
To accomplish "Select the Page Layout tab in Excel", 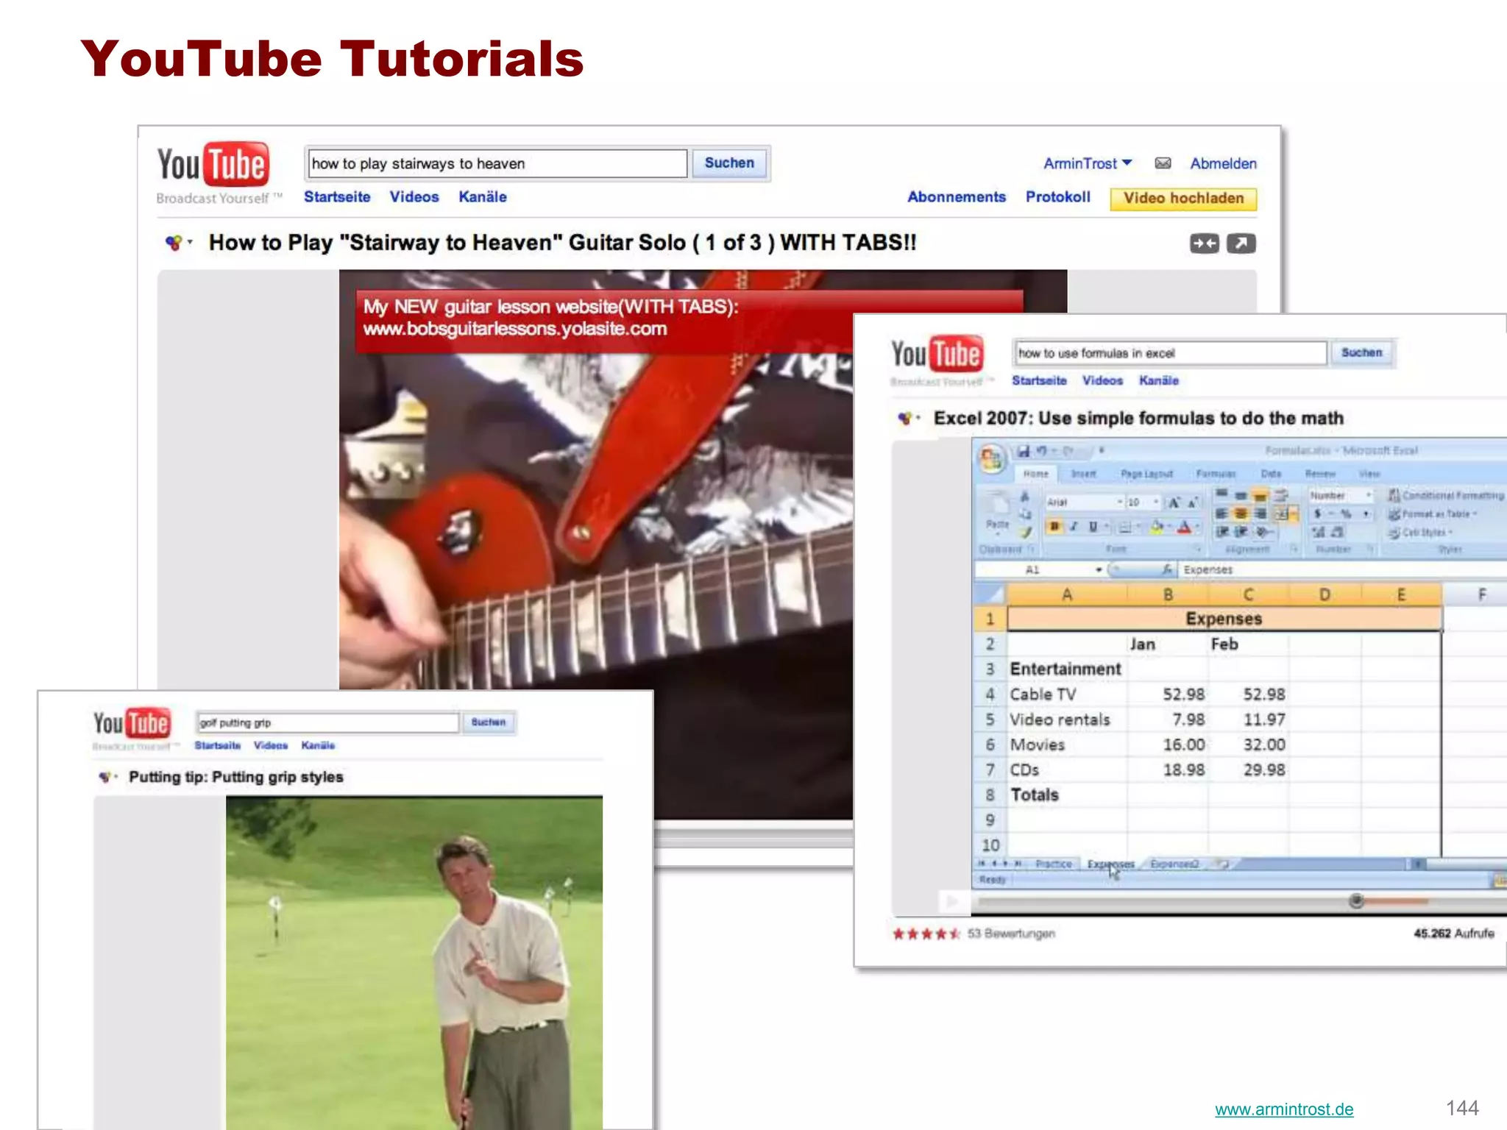I will 1146,474.
